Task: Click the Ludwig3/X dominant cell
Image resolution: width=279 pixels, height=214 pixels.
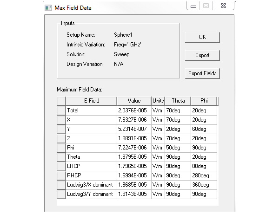Action: (92, 185)
